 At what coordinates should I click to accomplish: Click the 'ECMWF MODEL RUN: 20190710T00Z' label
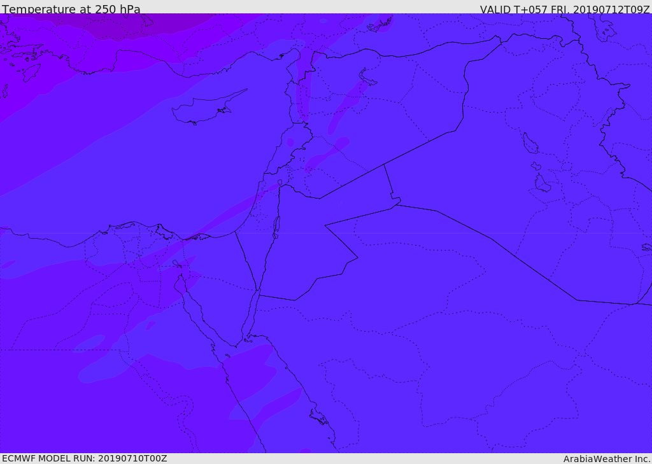(85, 458)
